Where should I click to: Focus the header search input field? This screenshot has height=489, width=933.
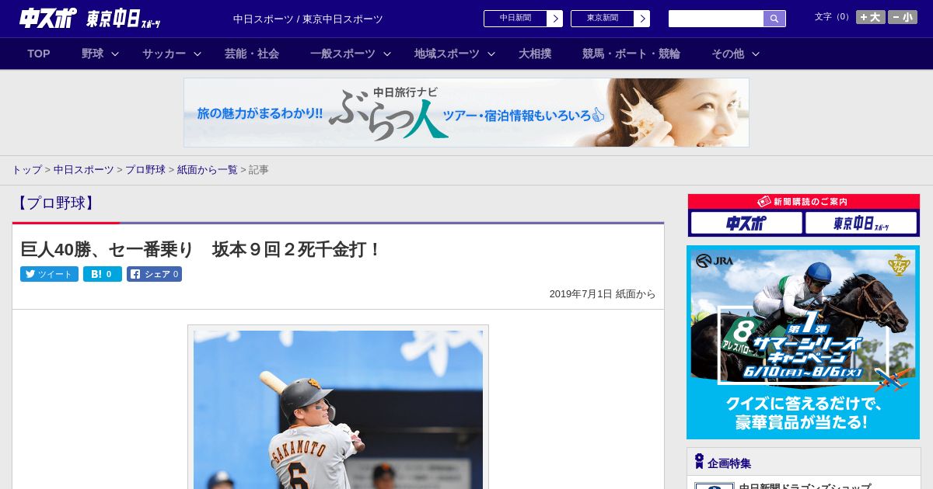point(716,19)
